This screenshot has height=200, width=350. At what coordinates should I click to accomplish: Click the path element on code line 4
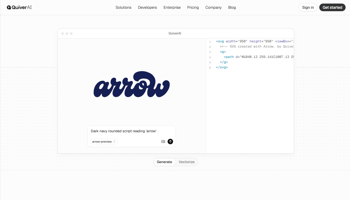coord(229,57)
